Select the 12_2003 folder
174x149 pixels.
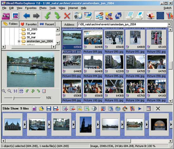click(32, 29)
